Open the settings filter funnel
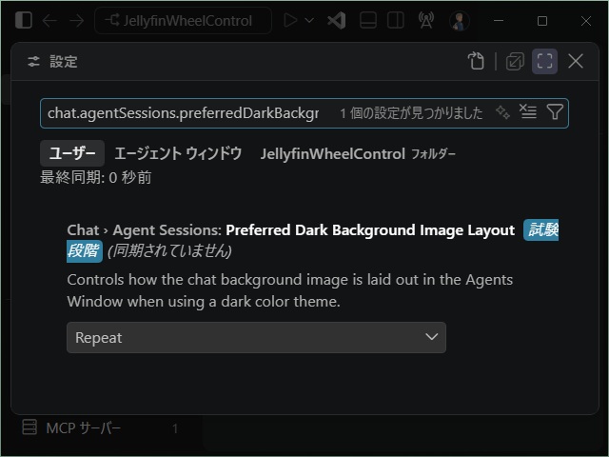 click(x=555, y=112)
